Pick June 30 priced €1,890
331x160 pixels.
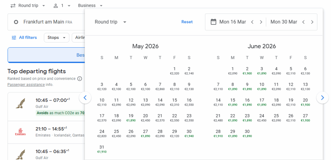[x=247, y=134]
